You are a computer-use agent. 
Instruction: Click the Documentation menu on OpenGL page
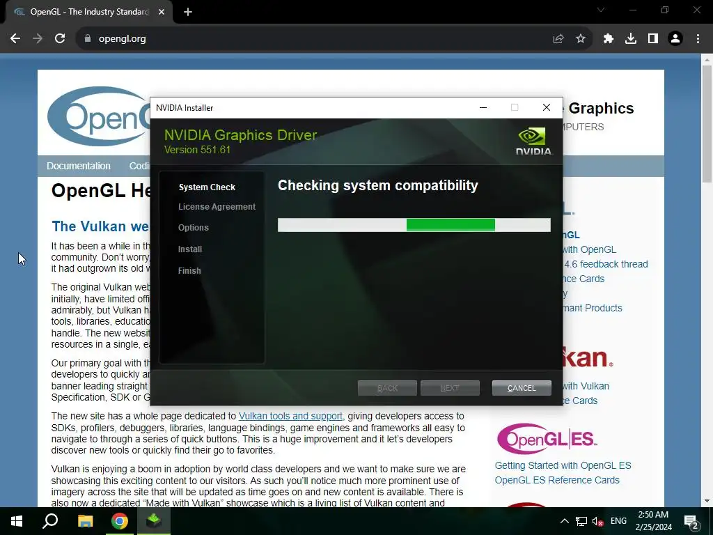point(78,166)
